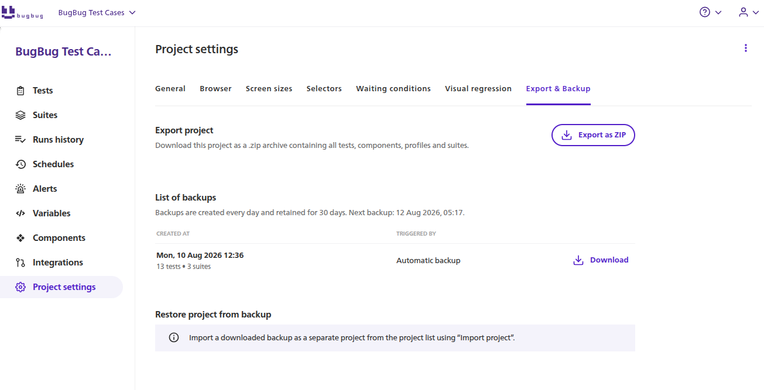Click the Runs history icon
This screenshot has width=764, height=390.
20,140
